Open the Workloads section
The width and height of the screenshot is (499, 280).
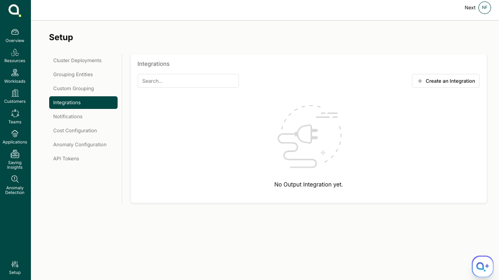point(15,76)
